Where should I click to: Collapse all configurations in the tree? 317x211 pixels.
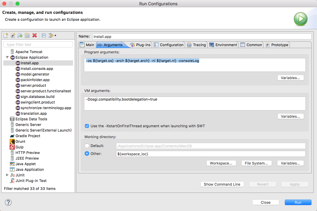tap(44, 36)
